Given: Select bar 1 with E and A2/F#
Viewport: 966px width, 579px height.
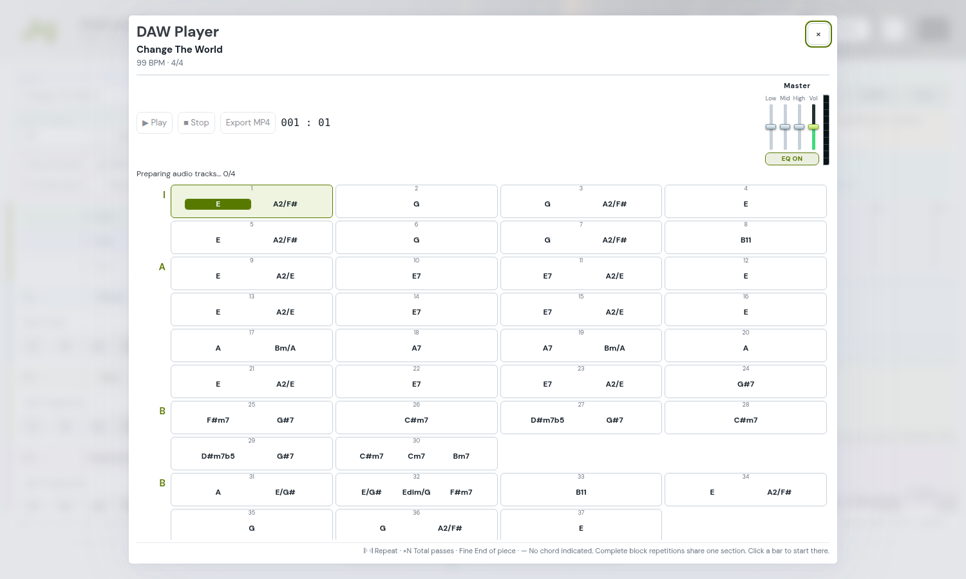Looking at the screenshot, I should [x=252, y=201].
